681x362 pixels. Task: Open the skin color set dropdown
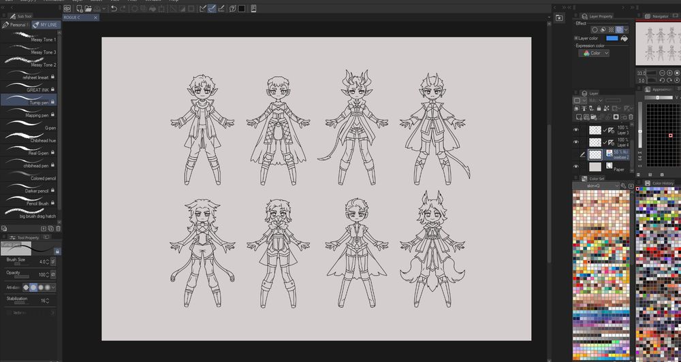pyautogui.click(x=596, y=186)
